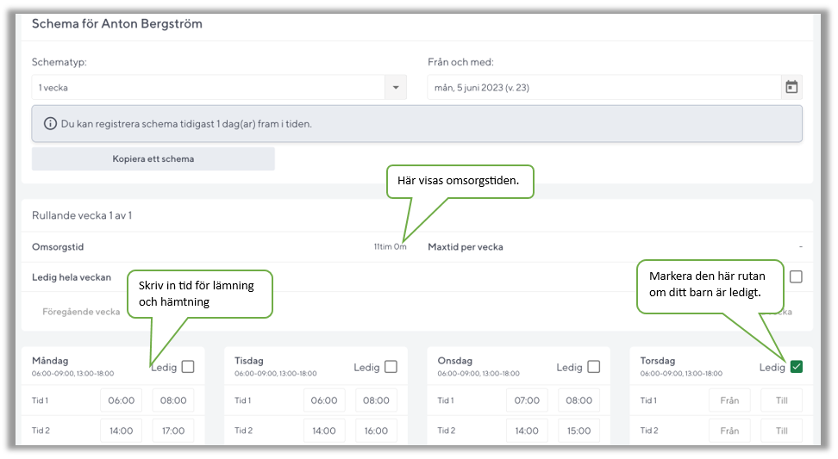Click Måndag Tid 2 start time 14:00
This screenshot has height=459, width=838.
pos(122,431)
